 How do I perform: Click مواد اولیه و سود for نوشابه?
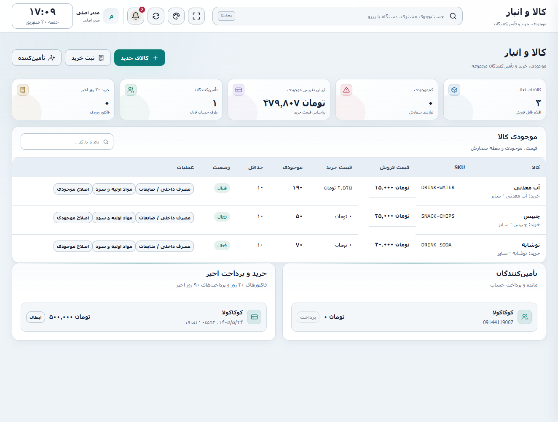114,246
